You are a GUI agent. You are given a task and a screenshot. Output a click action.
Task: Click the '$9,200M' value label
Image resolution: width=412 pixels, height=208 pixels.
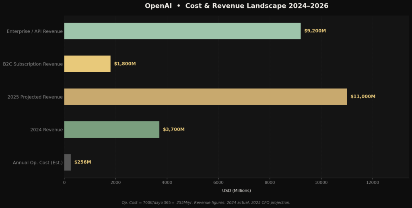point(315,31)
